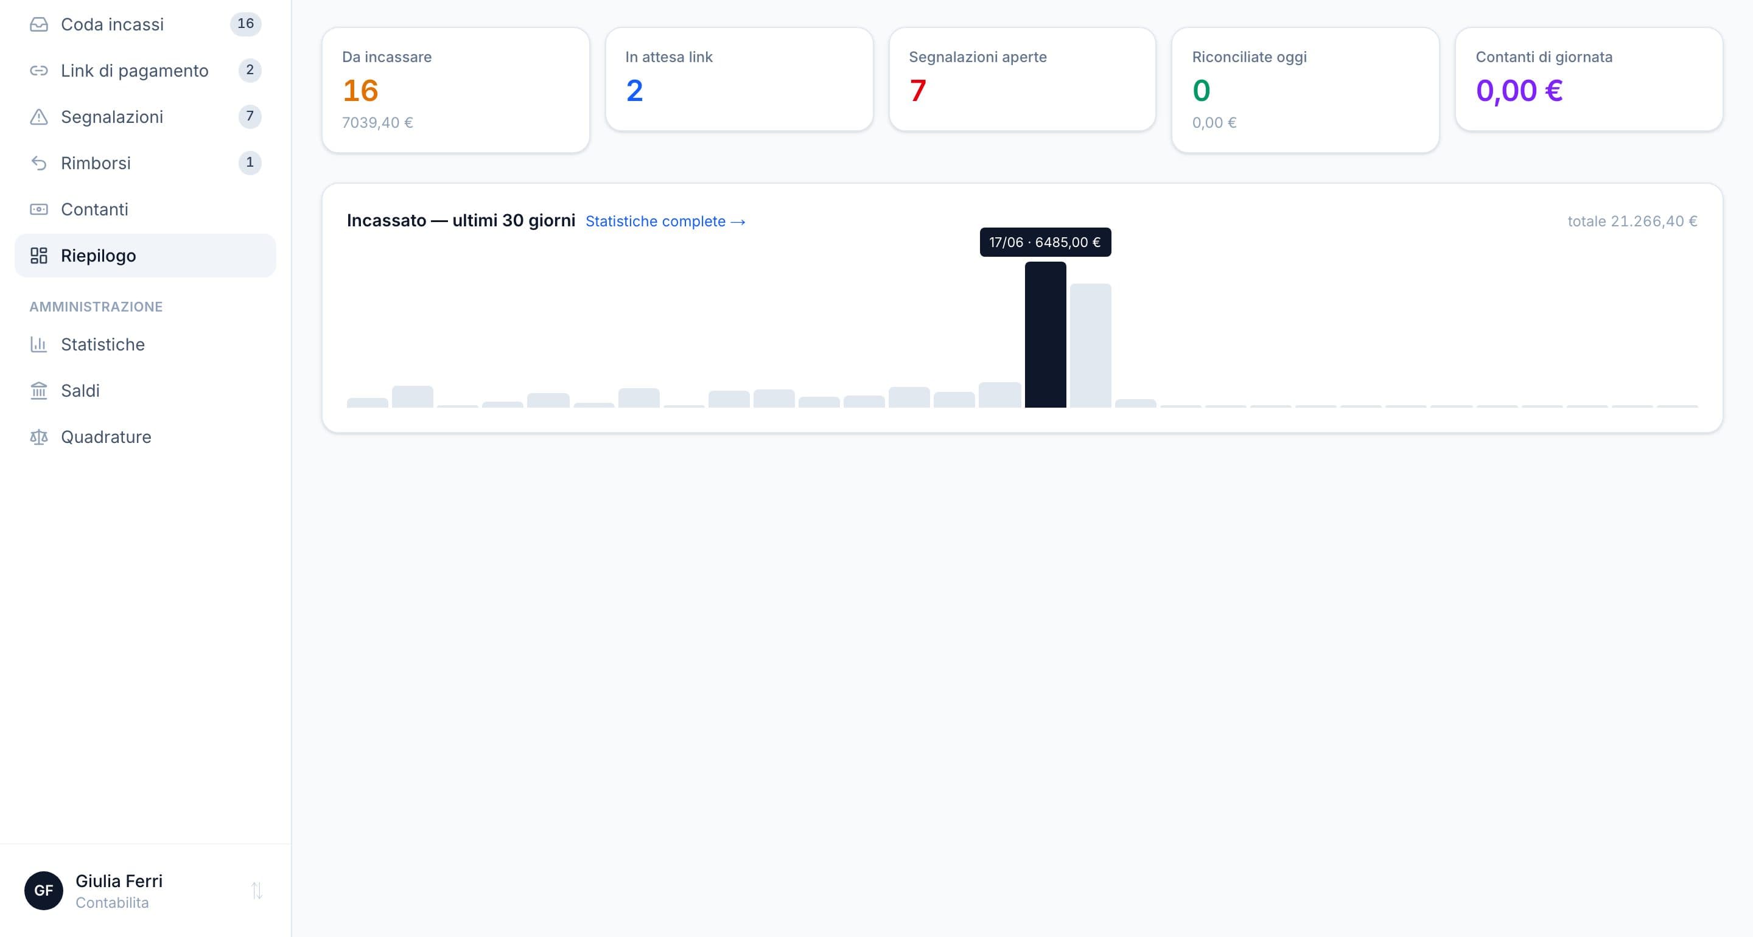Go to the Quadrature page

pos(145,437)
